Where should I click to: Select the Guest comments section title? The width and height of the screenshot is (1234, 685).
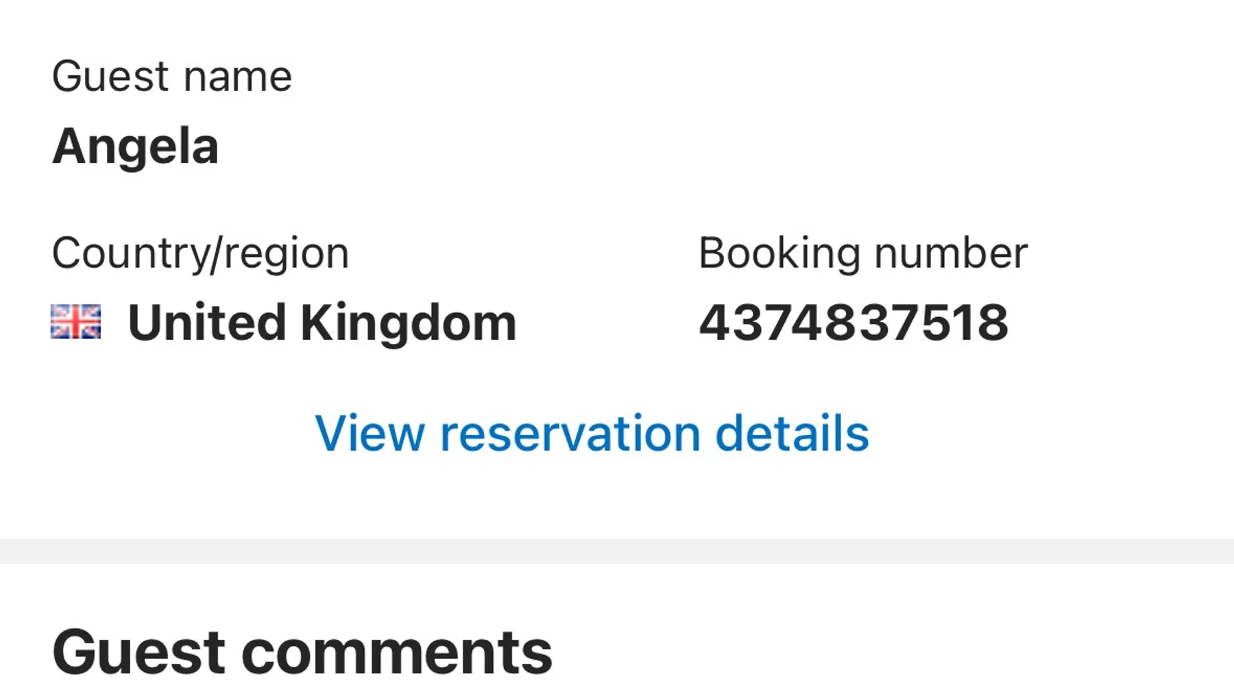(x=302, y=651)
